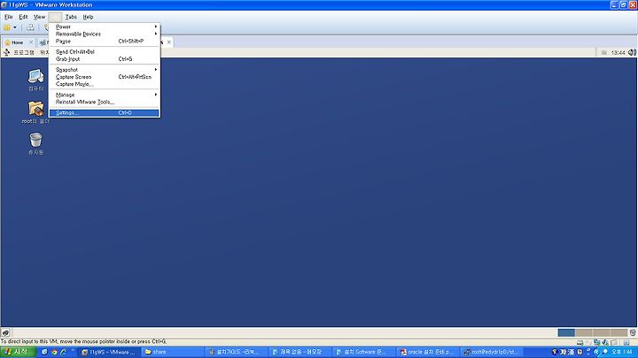Image resolution: width=638 pixels, height=358 pixels.
Task: Choose Capture Movie menu entry
Action: pos(105,85)
